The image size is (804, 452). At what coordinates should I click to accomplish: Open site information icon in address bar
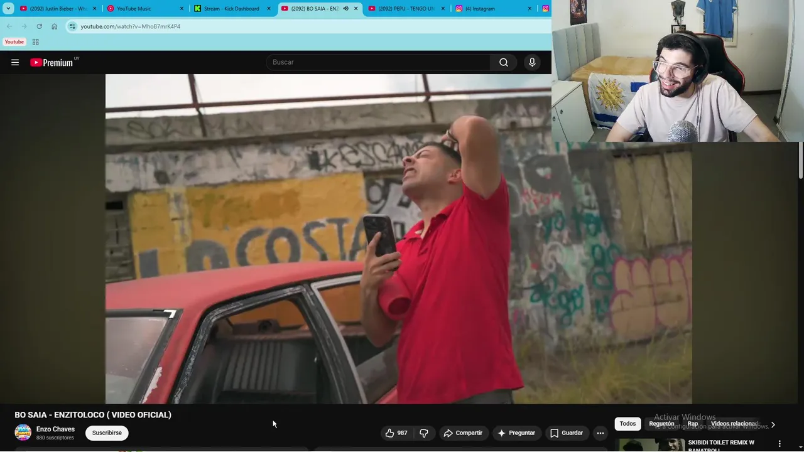tap(72, 26)
